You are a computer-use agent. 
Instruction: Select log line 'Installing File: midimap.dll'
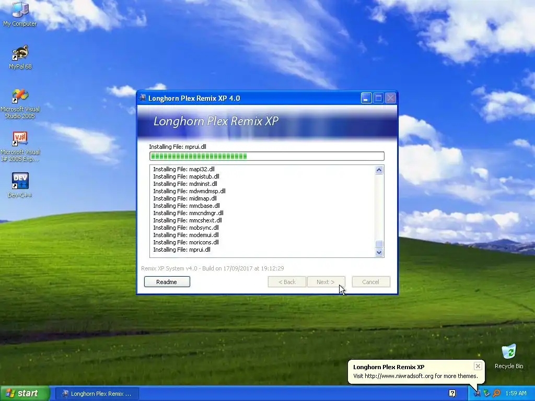pyautogui.click(x=185, y=198)
